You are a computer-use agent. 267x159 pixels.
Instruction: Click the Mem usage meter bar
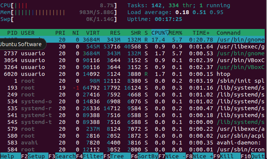click(x=59, y=13)
